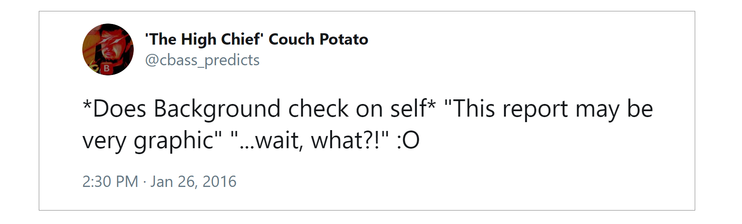Open the profile avatar picture

tap(108, 49)
